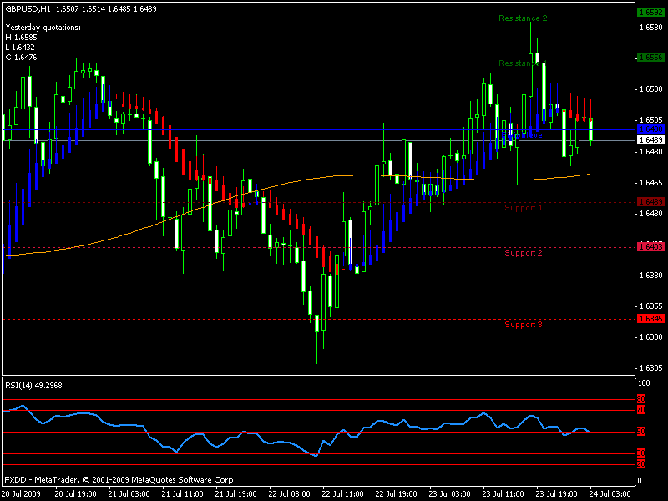Screen dimensions: 668x501
Task: Select the Resistance 2 line label
Action: (x=523, y=18)
